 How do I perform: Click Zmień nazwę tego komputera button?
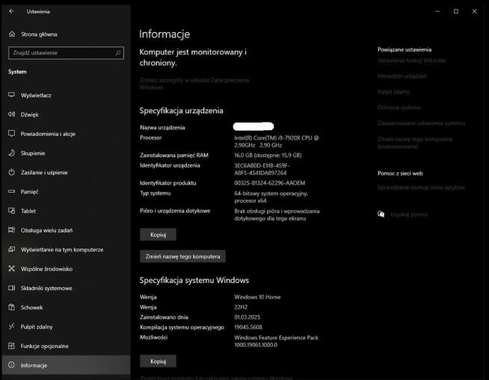click(182, 256)
